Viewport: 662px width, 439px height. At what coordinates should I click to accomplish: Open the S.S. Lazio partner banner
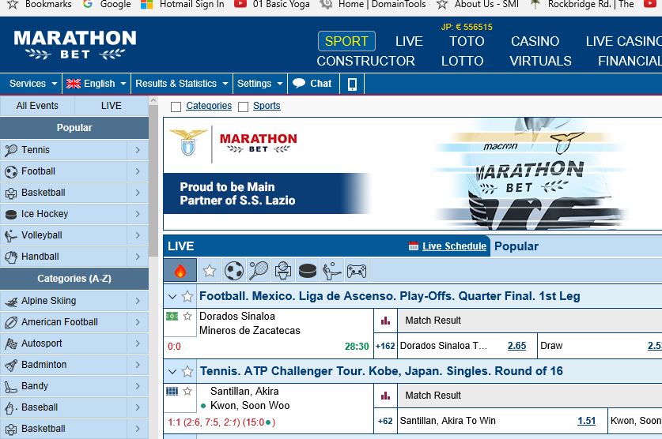click(412, 174)
